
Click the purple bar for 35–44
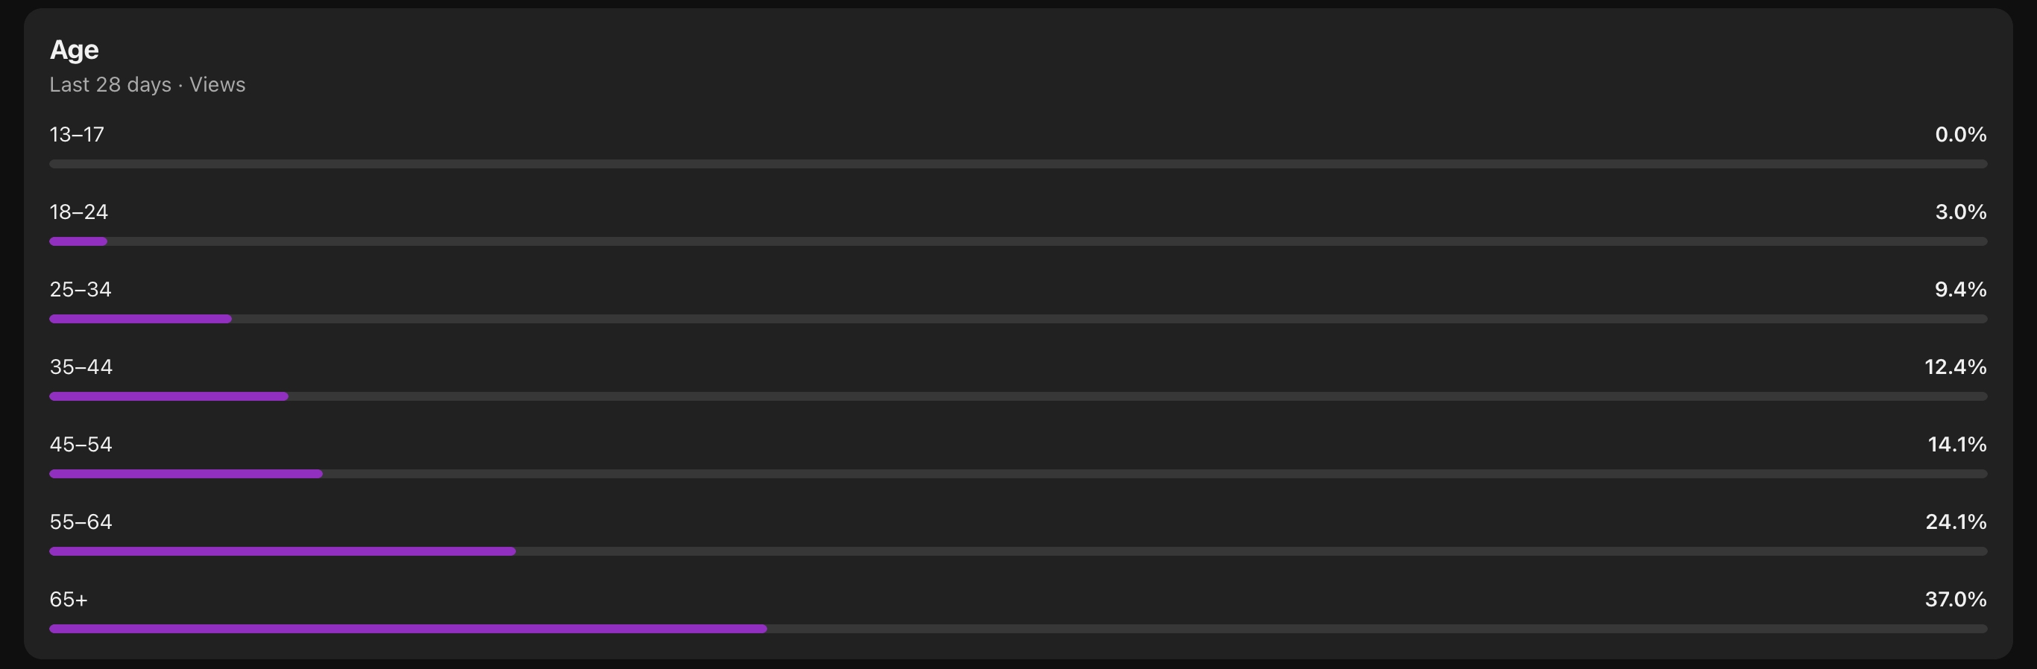point(169,396)
